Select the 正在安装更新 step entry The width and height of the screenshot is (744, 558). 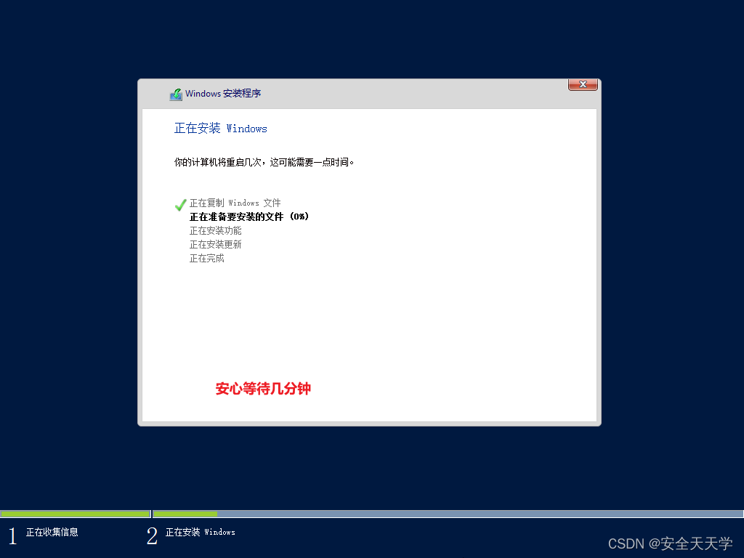point(215,244)
